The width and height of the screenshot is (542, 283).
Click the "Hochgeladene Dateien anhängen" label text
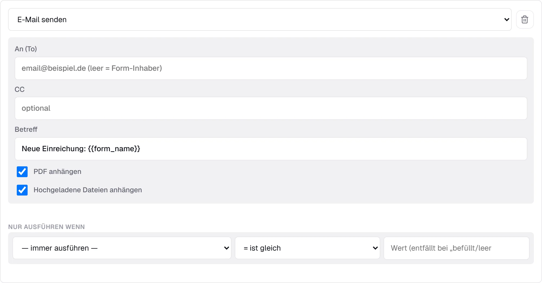(x=88, y=190)
